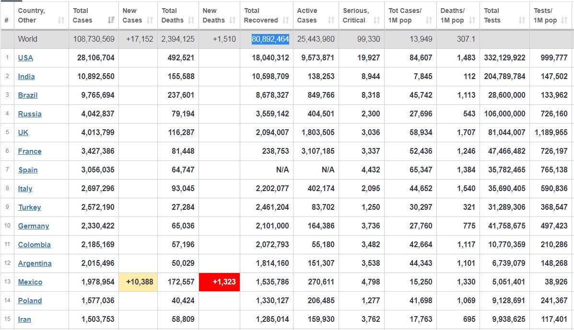Sort by Tot Cases/1M pop arrow icon

429,20
